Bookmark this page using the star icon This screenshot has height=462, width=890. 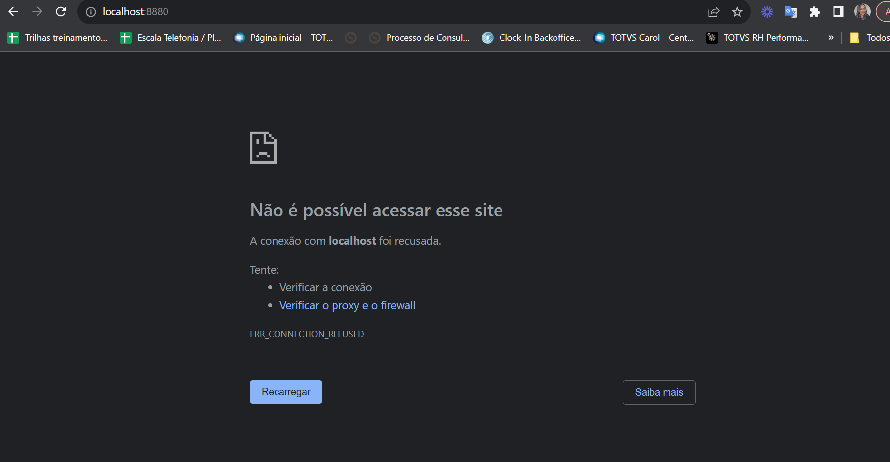click(738, 12)
